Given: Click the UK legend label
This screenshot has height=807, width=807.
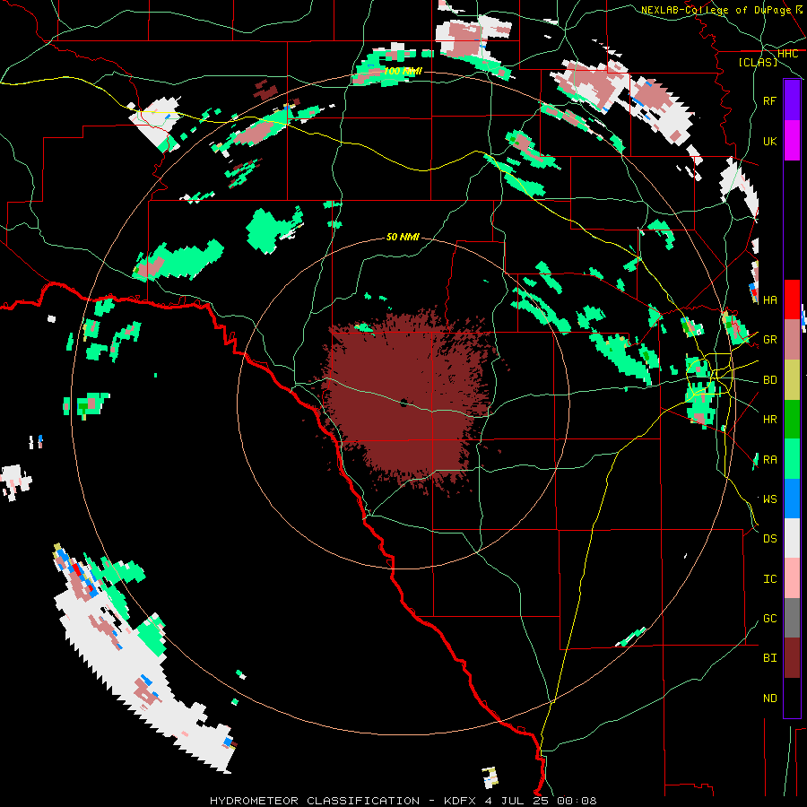Looking at the screenshot, I should coord(770,141).
